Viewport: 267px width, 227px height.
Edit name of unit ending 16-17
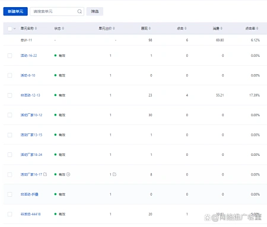coord(45,174)
